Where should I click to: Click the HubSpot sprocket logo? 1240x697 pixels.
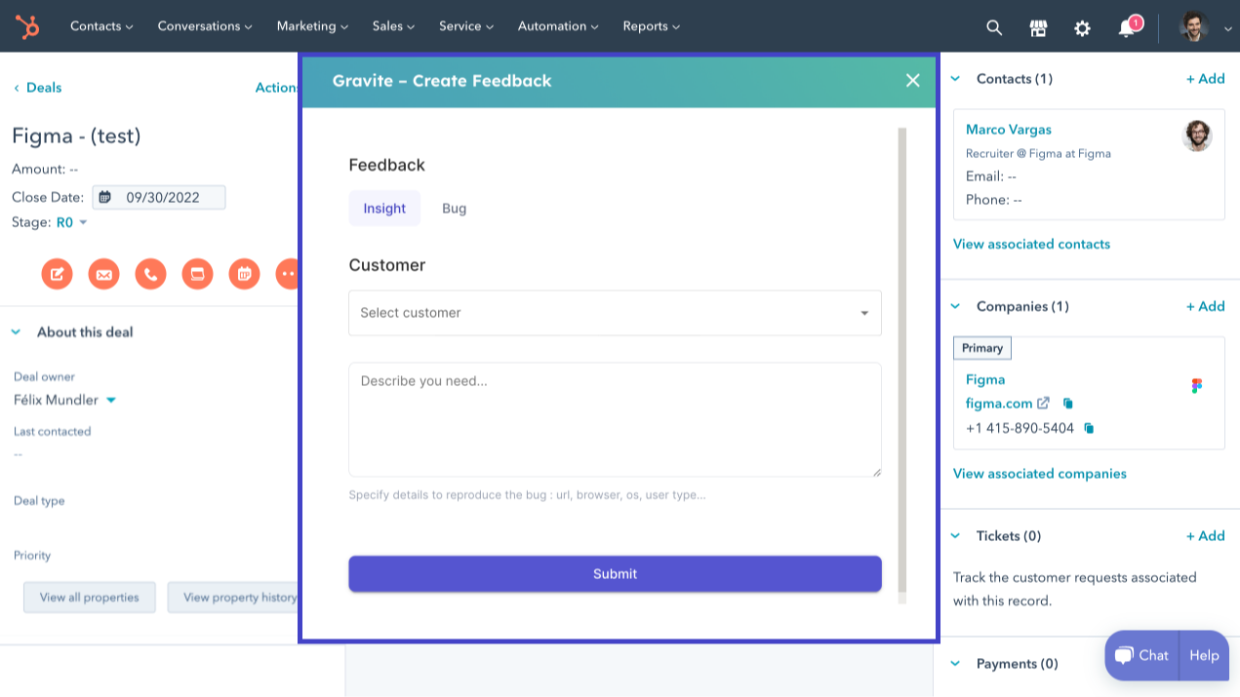[x=27, y=26]
